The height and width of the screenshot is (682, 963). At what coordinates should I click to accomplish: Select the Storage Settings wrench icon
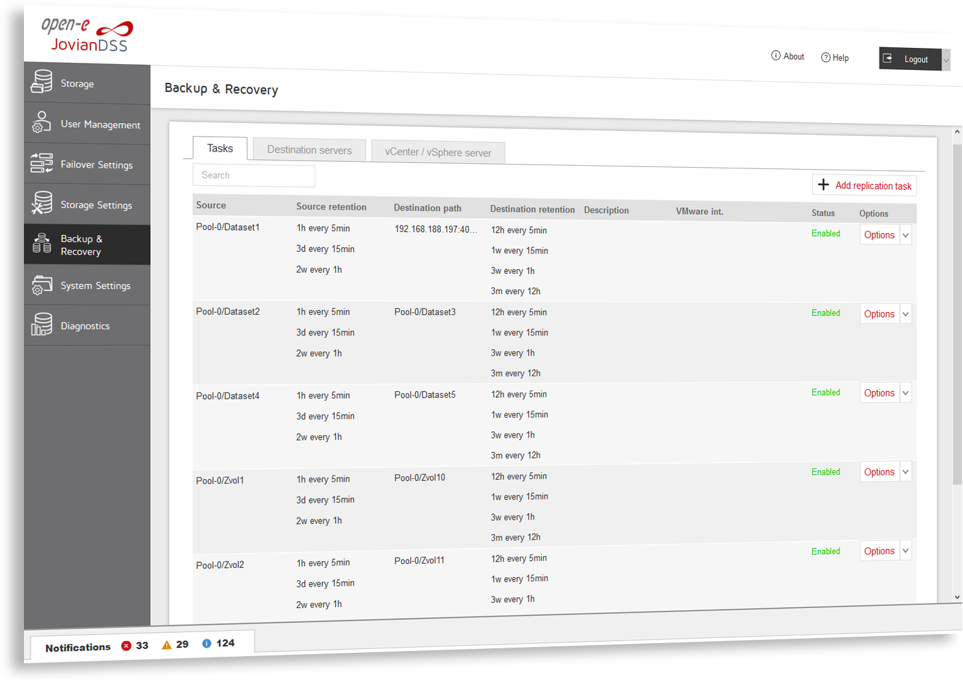click(42, 203)
